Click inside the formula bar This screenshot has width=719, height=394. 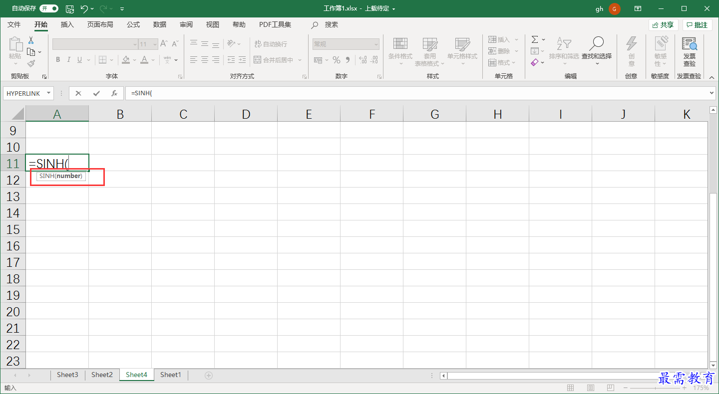pyautogui.click(x=419, y=93)
